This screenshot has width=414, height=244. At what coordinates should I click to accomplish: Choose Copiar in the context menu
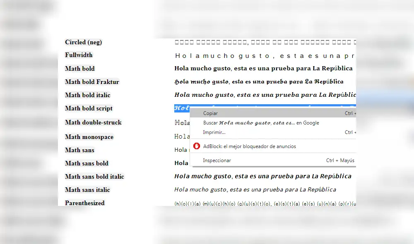point(273,113)
